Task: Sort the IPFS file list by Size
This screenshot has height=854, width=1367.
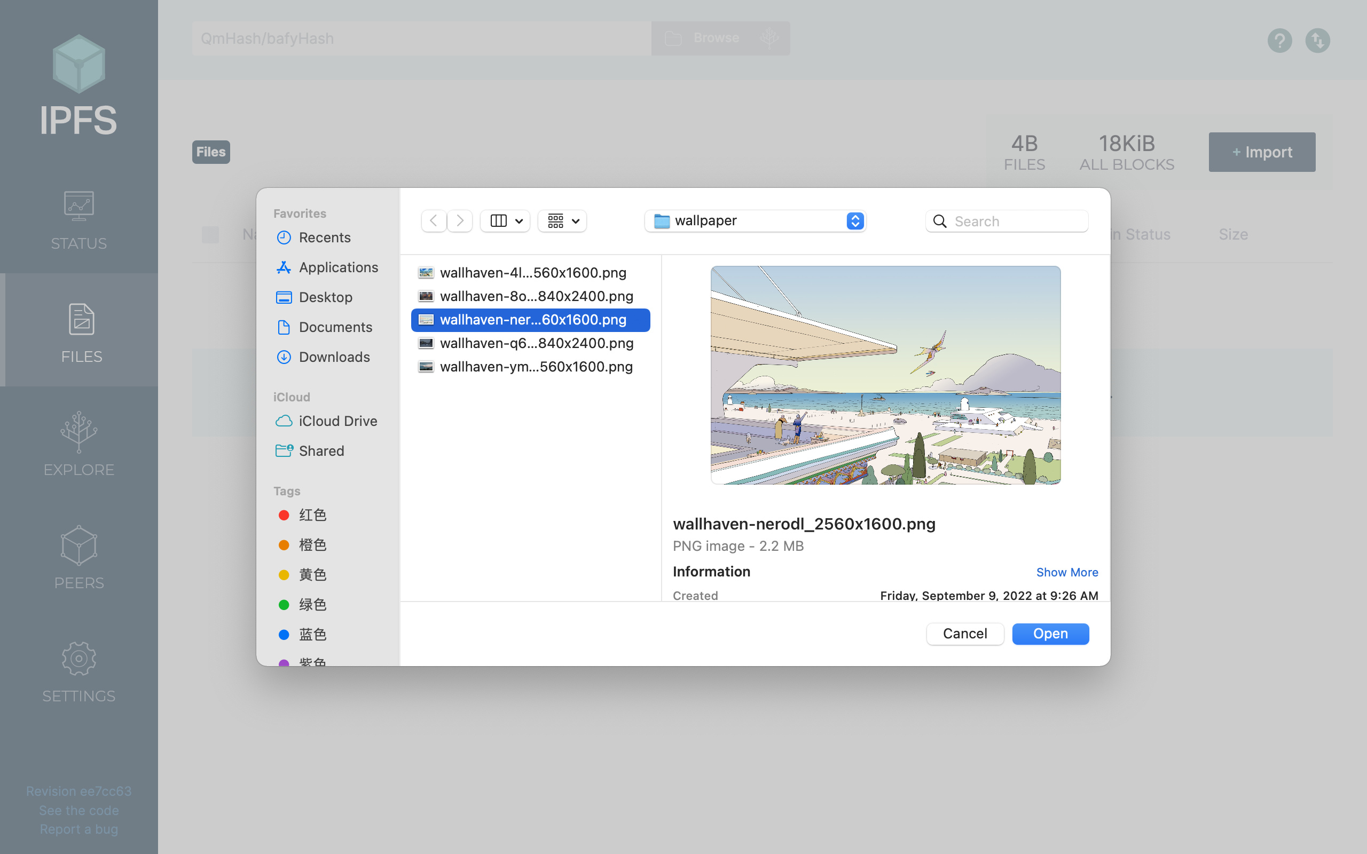Action: (x=1233, y=234)
